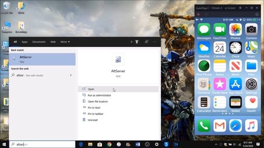Click altser See web results
This screenshot has height=148, width=264.
(42, 75)
